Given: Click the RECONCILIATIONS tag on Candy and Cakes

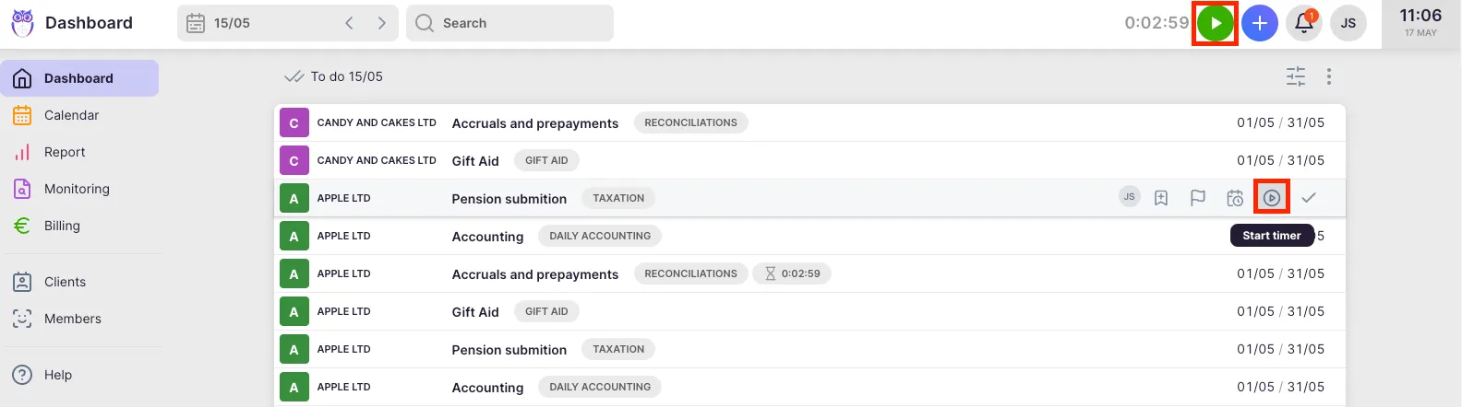Looking at the screenshot, I should tap(690, 122).
